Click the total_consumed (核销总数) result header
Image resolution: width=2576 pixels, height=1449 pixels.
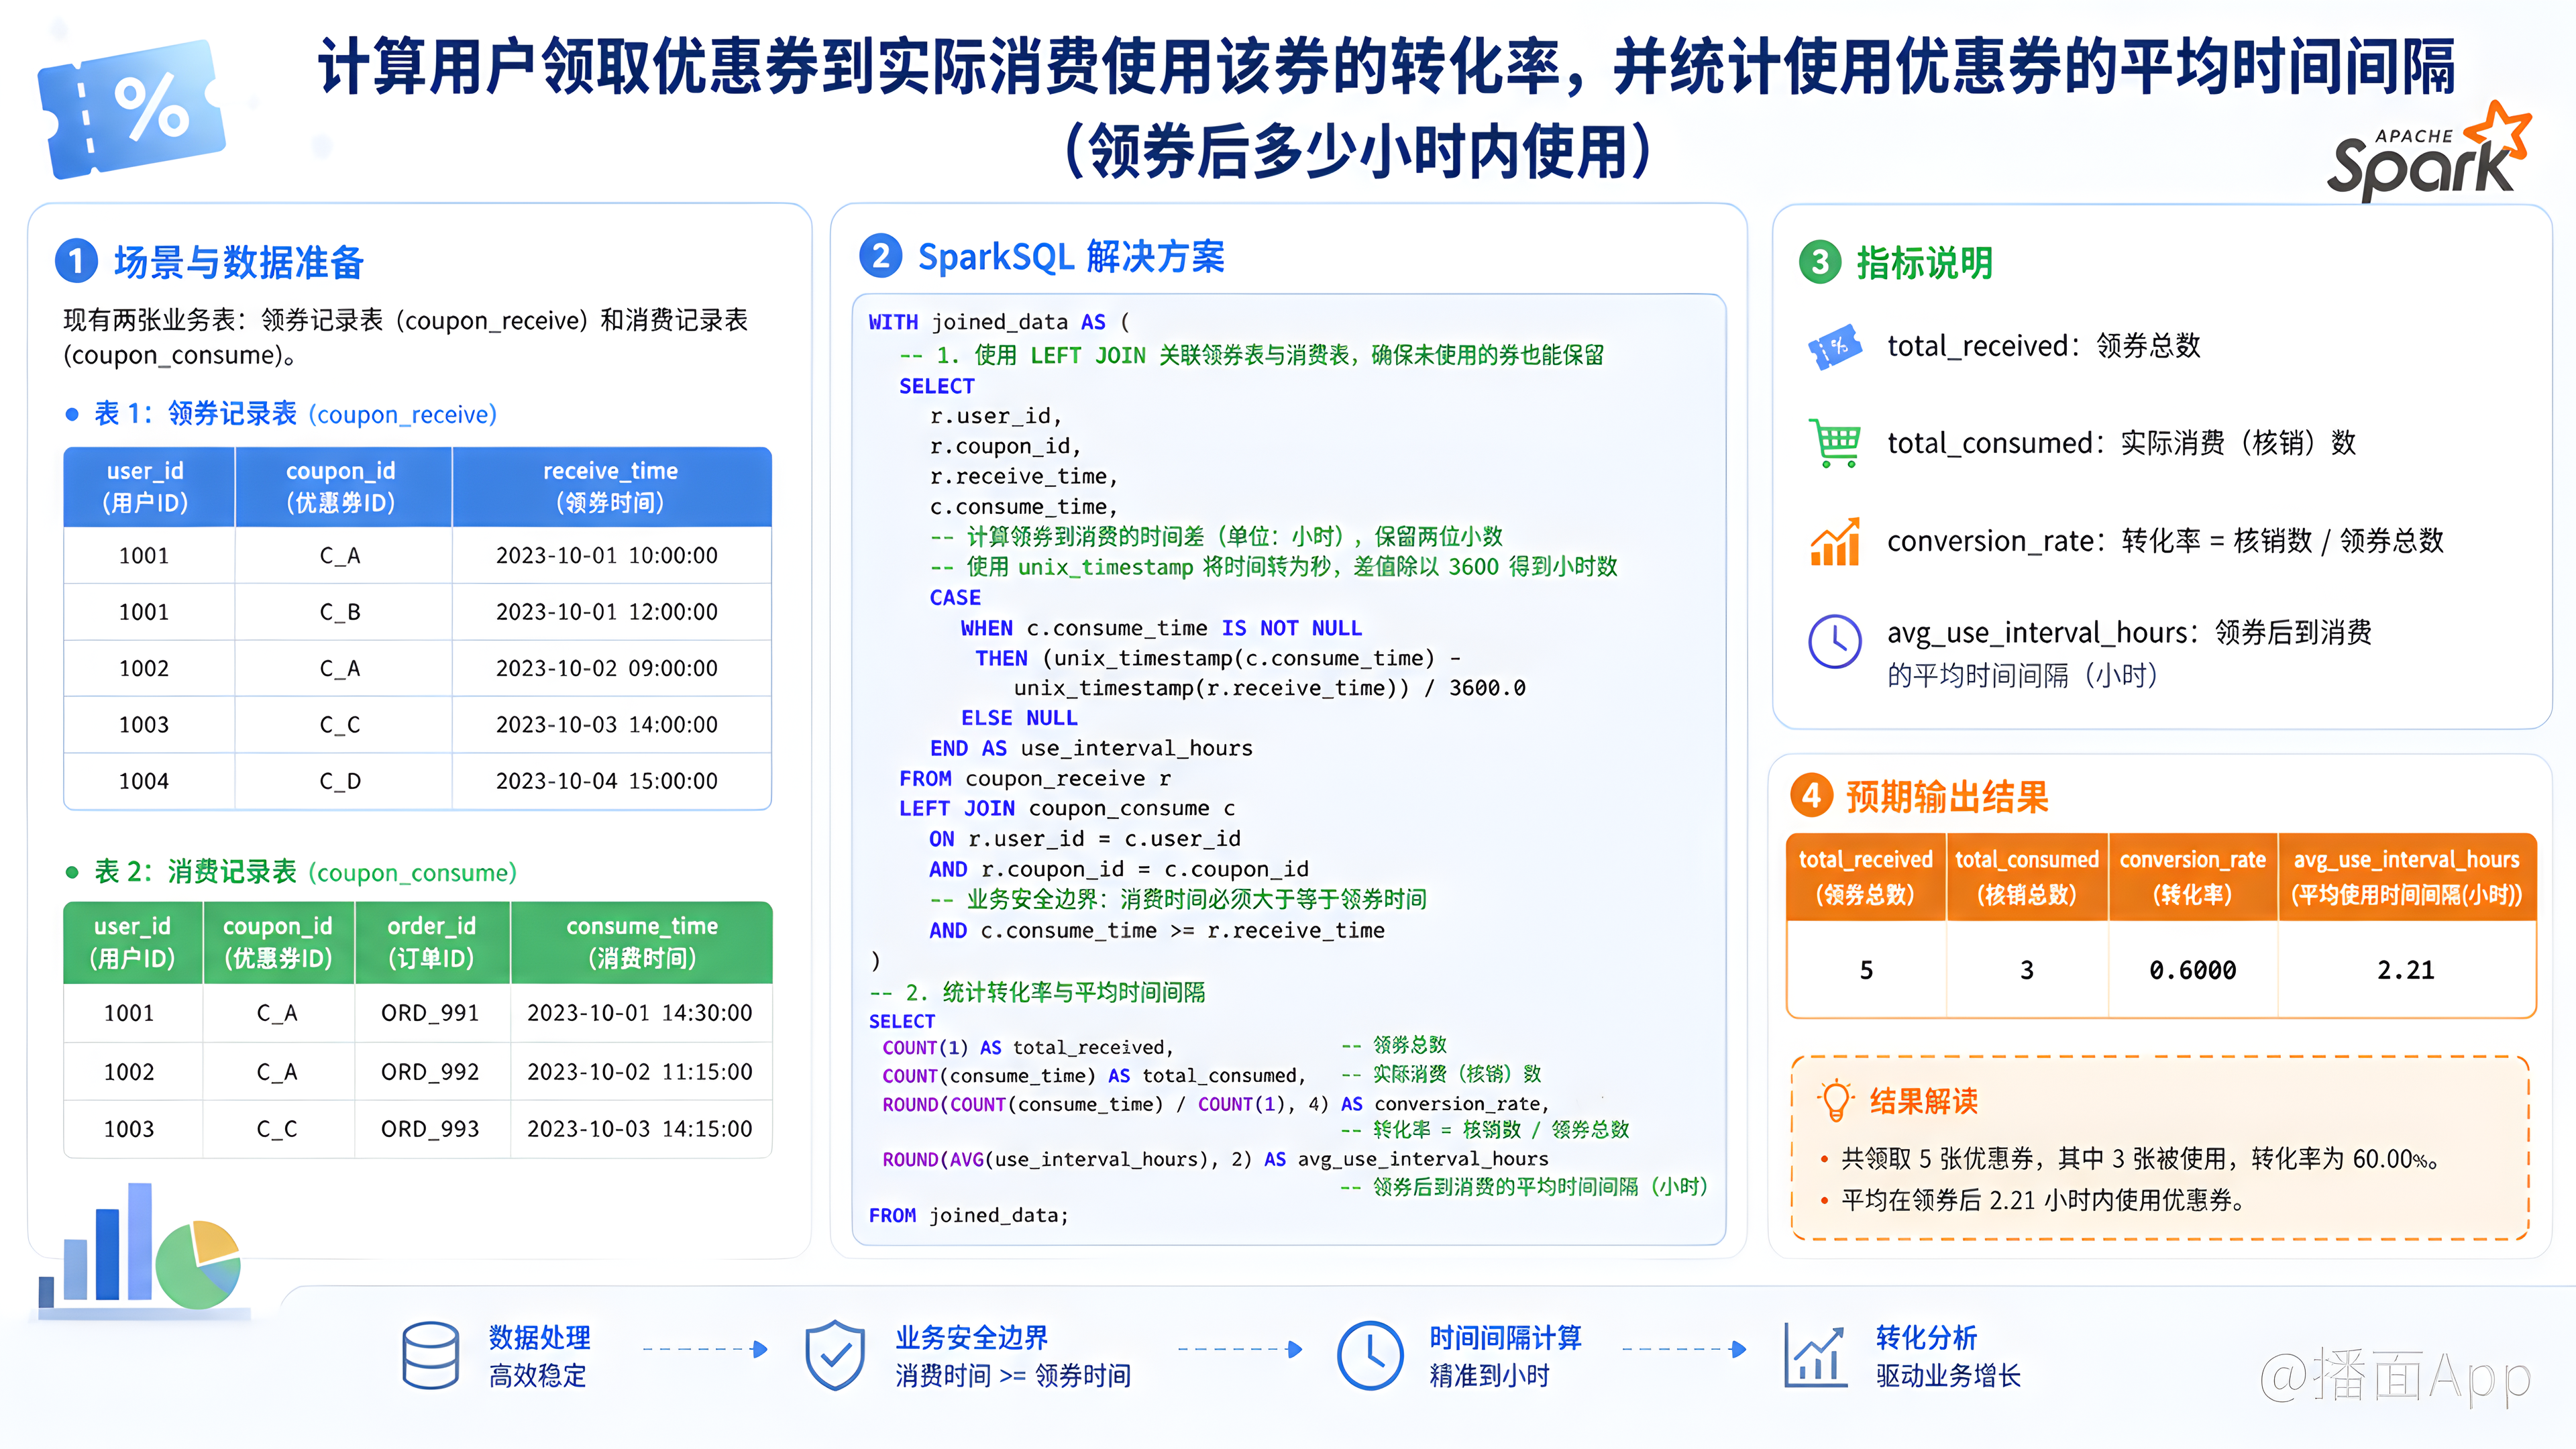(x=2027, y=877)
